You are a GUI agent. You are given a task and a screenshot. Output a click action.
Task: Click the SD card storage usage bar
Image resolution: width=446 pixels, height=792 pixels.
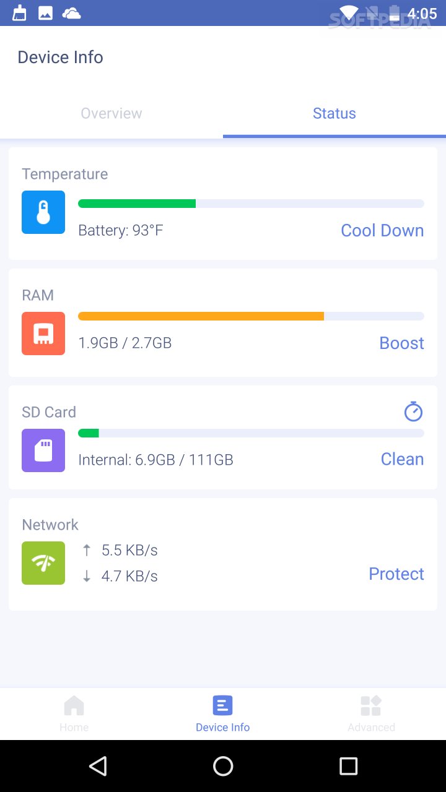pyautogui.click(x=251, y=433)
